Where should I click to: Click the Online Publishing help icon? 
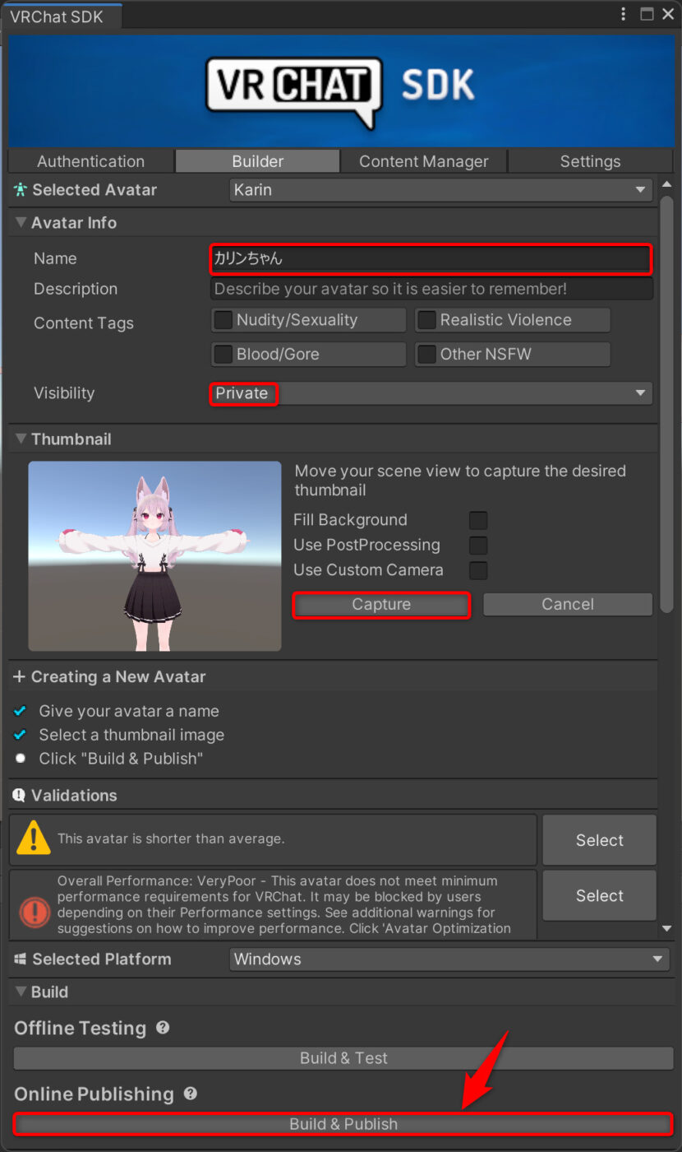coord(191,1094)
